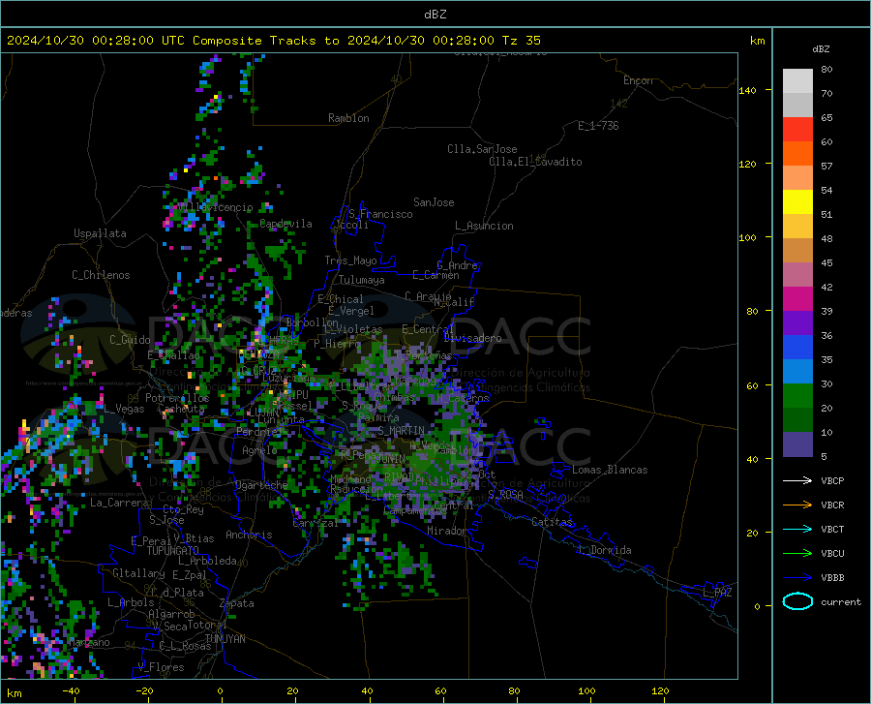Click the 'E_1-736' map label

coord(598,126)
